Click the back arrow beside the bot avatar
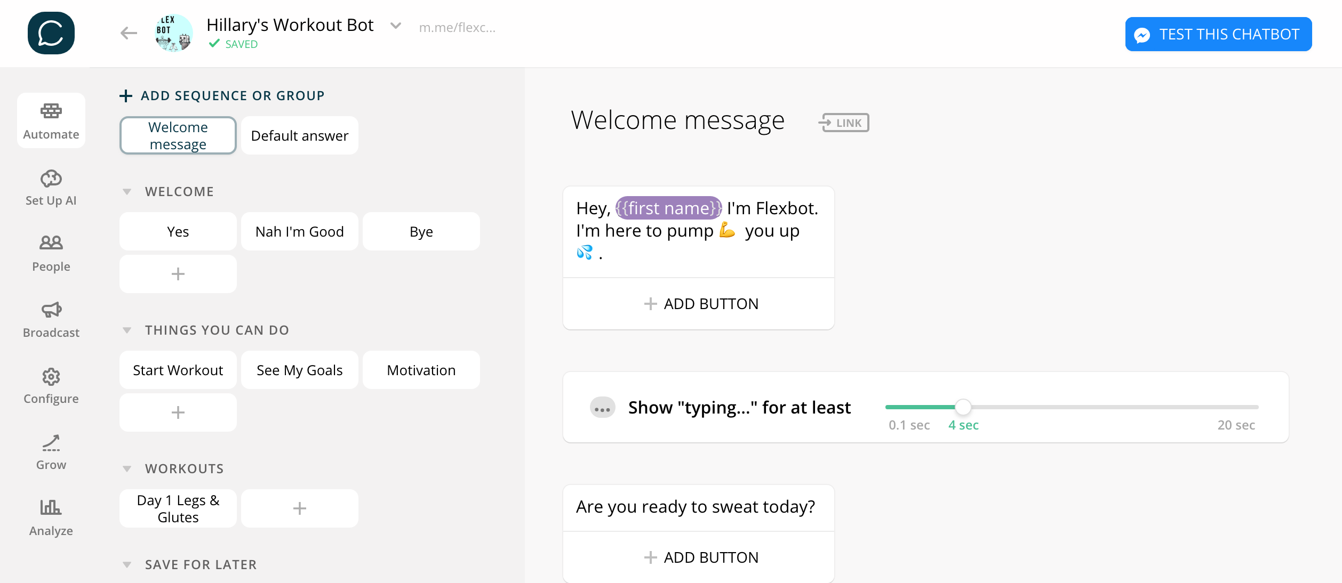 coord(129,33)
